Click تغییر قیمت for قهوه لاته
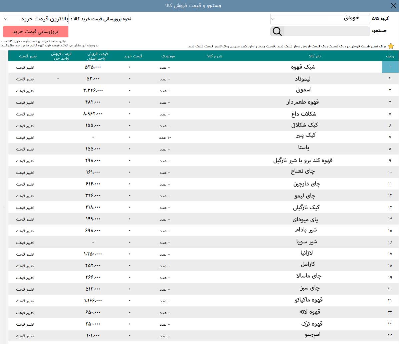Screen dimensions: 399x344 pos(25,313)
